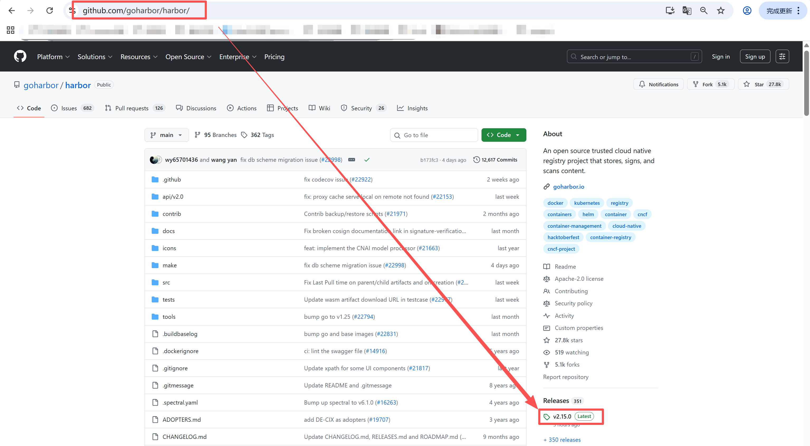Reload the page with the refresh icon
The height and width of the screenshot is (446, 810).
coord(49,11)
